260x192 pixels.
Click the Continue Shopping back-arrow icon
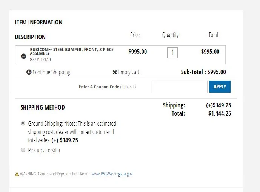point(29,72)
